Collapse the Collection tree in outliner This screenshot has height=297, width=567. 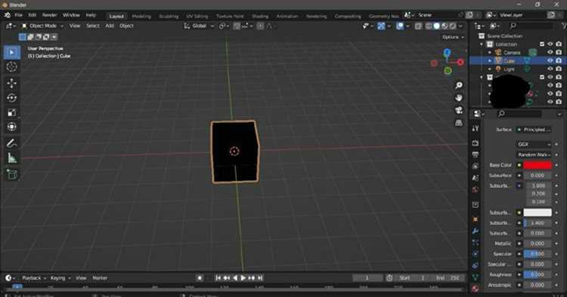[x=482, y=44]
